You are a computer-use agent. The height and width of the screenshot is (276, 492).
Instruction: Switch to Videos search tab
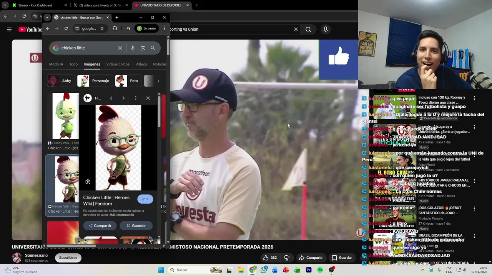(141, 64)
